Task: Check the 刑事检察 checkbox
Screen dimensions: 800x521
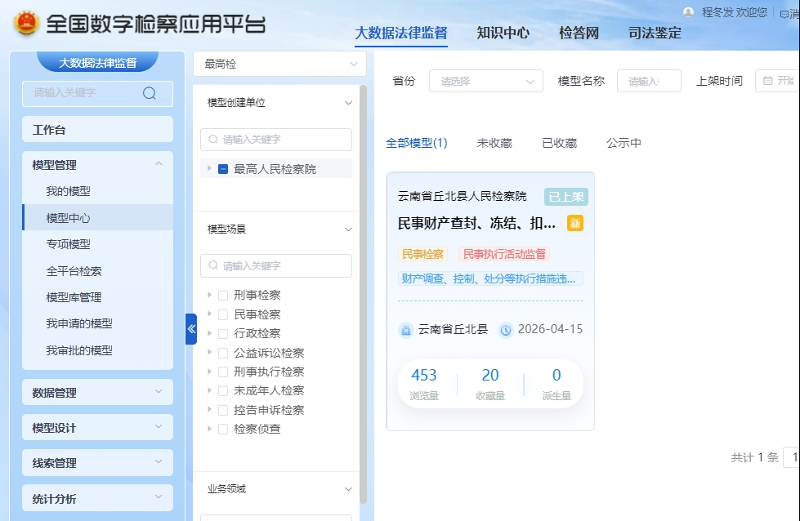Action: (x=223, y=295)
